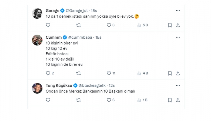Open Garage's profile picture
The width and height of the screenshot is (211, 121).
click(37, 13)
